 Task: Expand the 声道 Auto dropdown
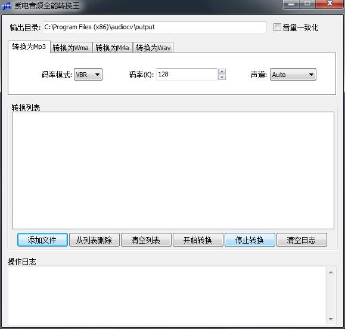293,75
